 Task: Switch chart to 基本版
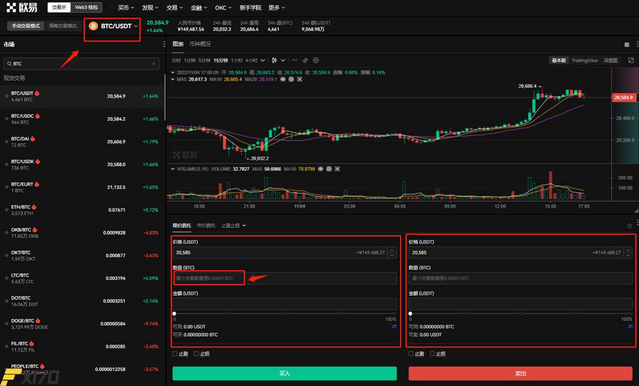click(559, 61)
